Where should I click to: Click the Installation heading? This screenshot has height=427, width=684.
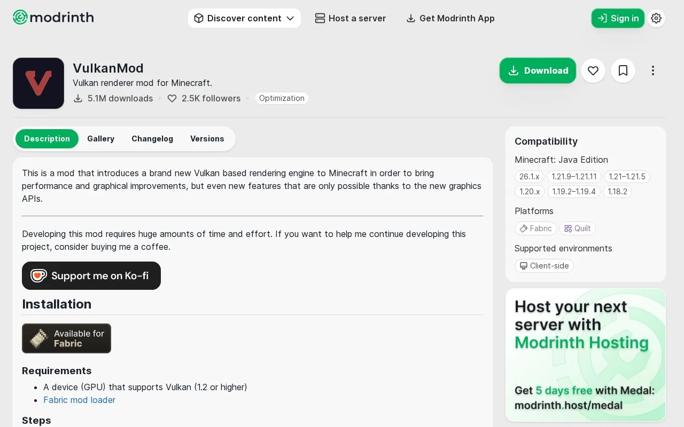57,304
